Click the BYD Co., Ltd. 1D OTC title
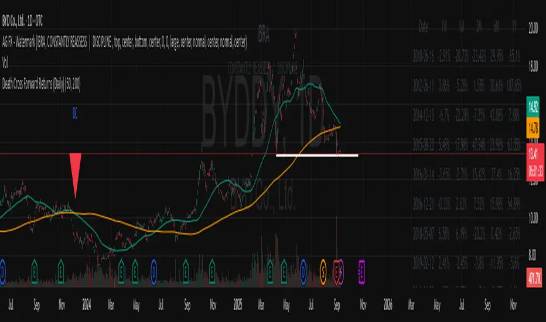The height and width of the screenshot is (322, 546). 22,21
